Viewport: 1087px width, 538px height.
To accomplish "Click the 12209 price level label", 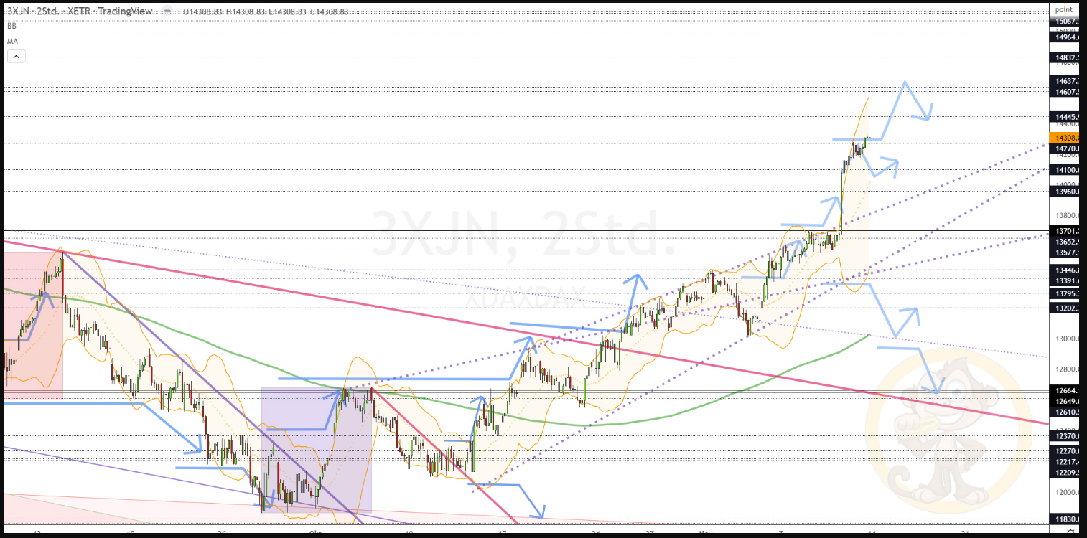I will [x=1065, y=473].
